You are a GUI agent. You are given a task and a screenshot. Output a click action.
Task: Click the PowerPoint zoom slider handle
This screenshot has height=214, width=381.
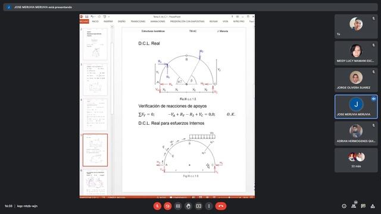(x=229, y=197)
